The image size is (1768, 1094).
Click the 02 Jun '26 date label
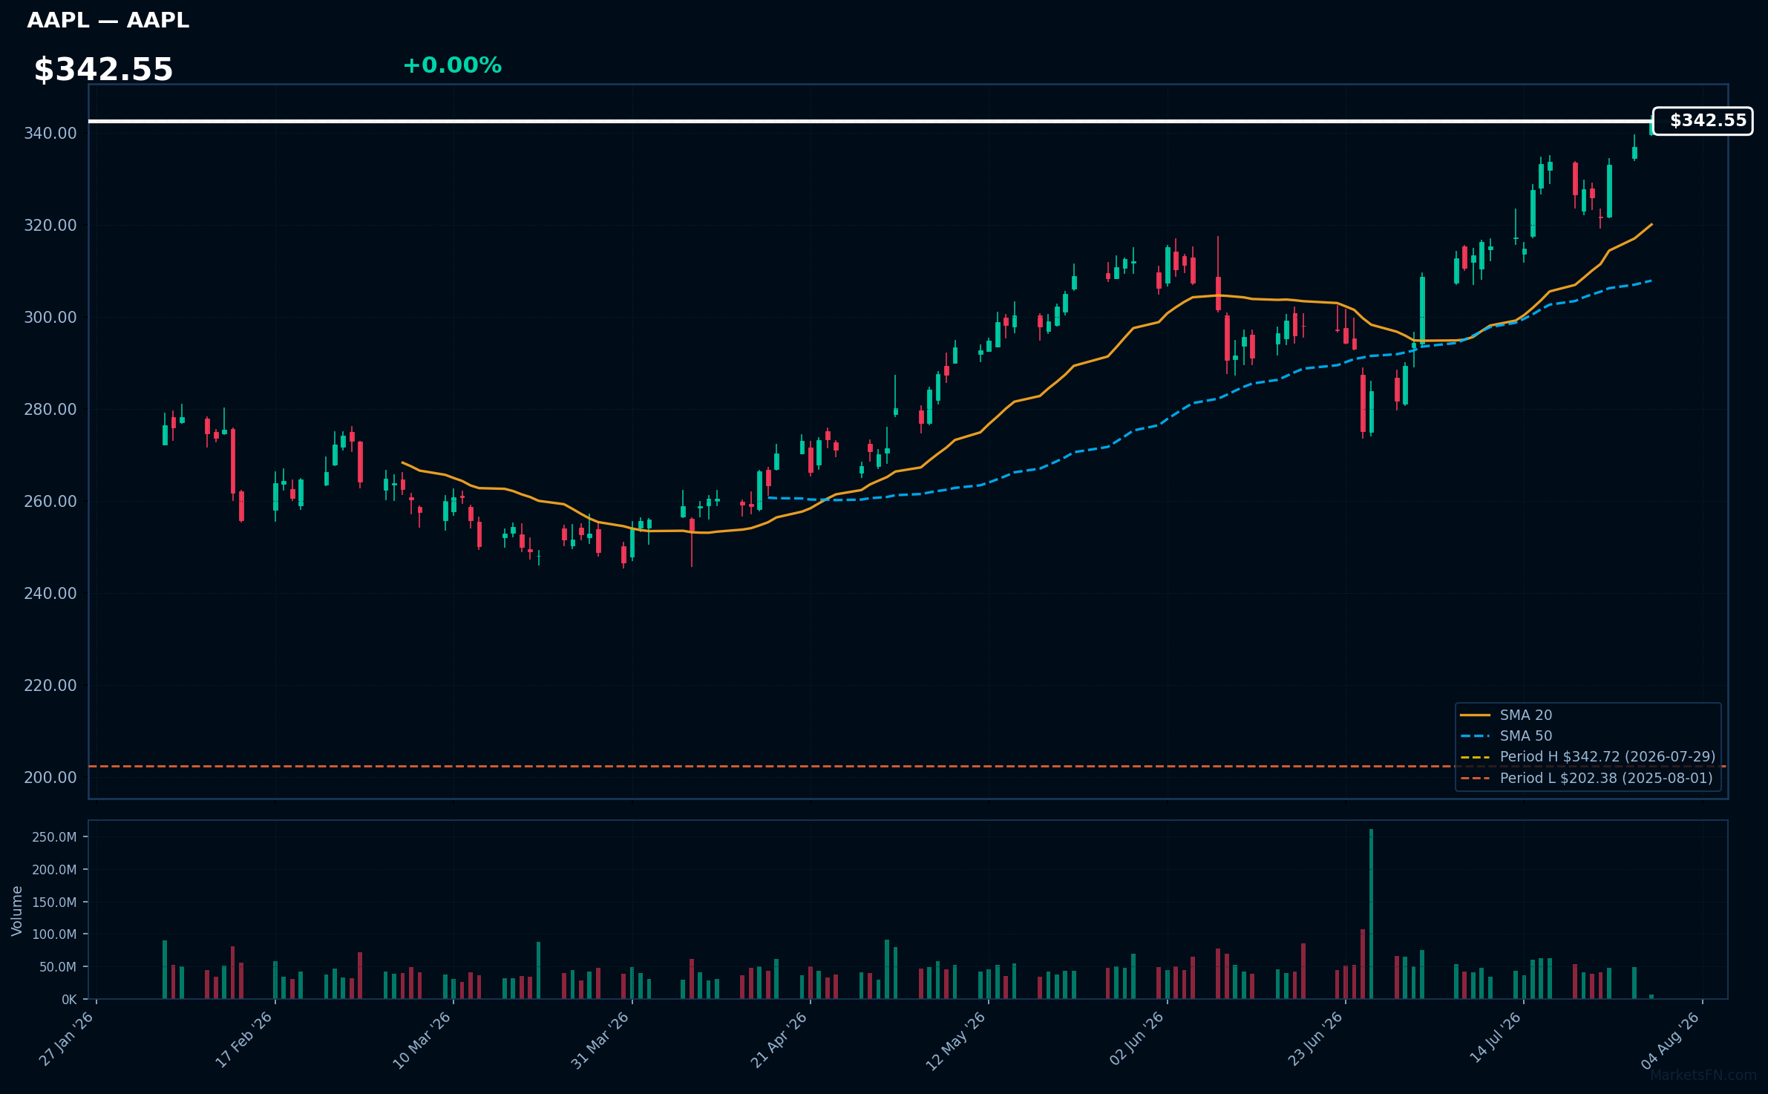1136,1039
